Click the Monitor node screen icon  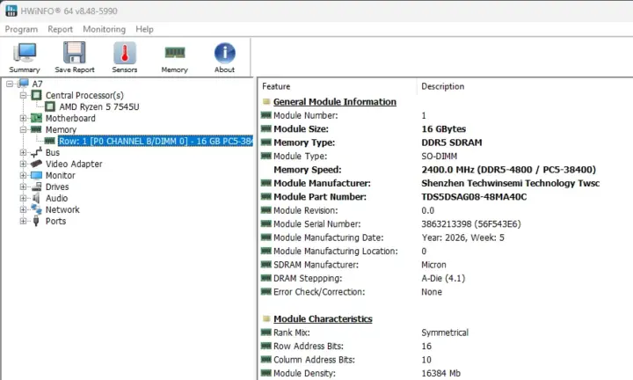(36, 175)
